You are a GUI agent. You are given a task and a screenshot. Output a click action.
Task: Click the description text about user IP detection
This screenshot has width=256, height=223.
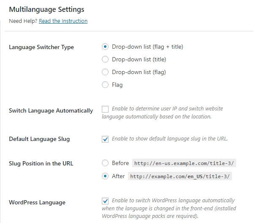(163, 113)
